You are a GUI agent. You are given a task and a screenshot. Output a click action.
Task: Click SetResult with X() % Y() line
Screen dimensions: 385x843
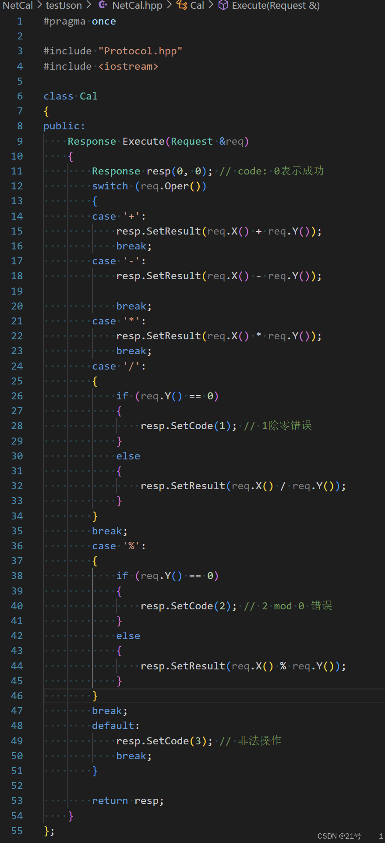coord(244,666)
